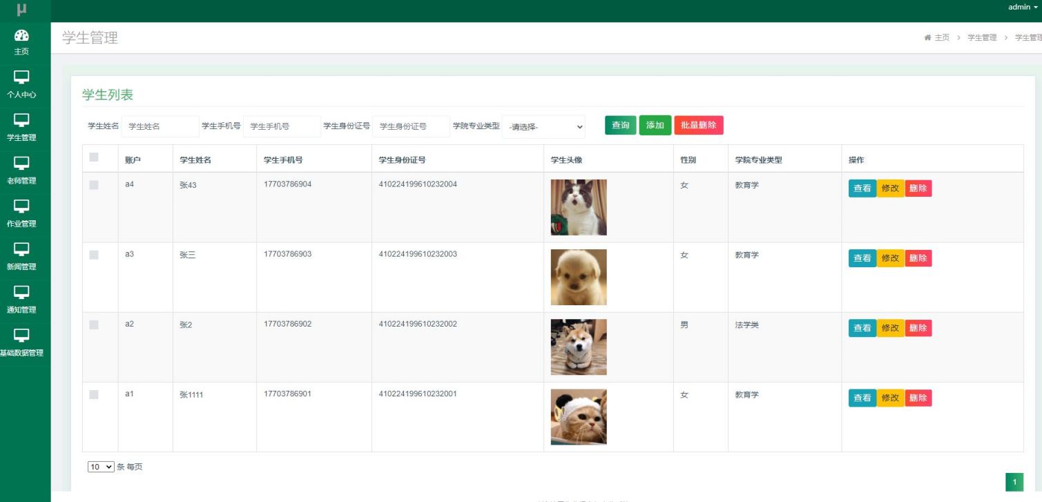Viewport: 1042px width, 502px height.
Task: Click 主页 link in breadcrumb
Action: coord(942,37)
